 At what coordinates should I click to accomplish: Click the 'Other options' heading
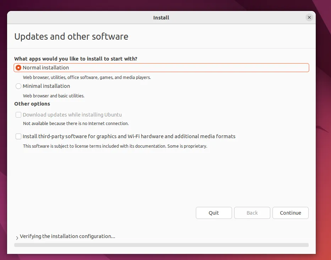(32, 104)
